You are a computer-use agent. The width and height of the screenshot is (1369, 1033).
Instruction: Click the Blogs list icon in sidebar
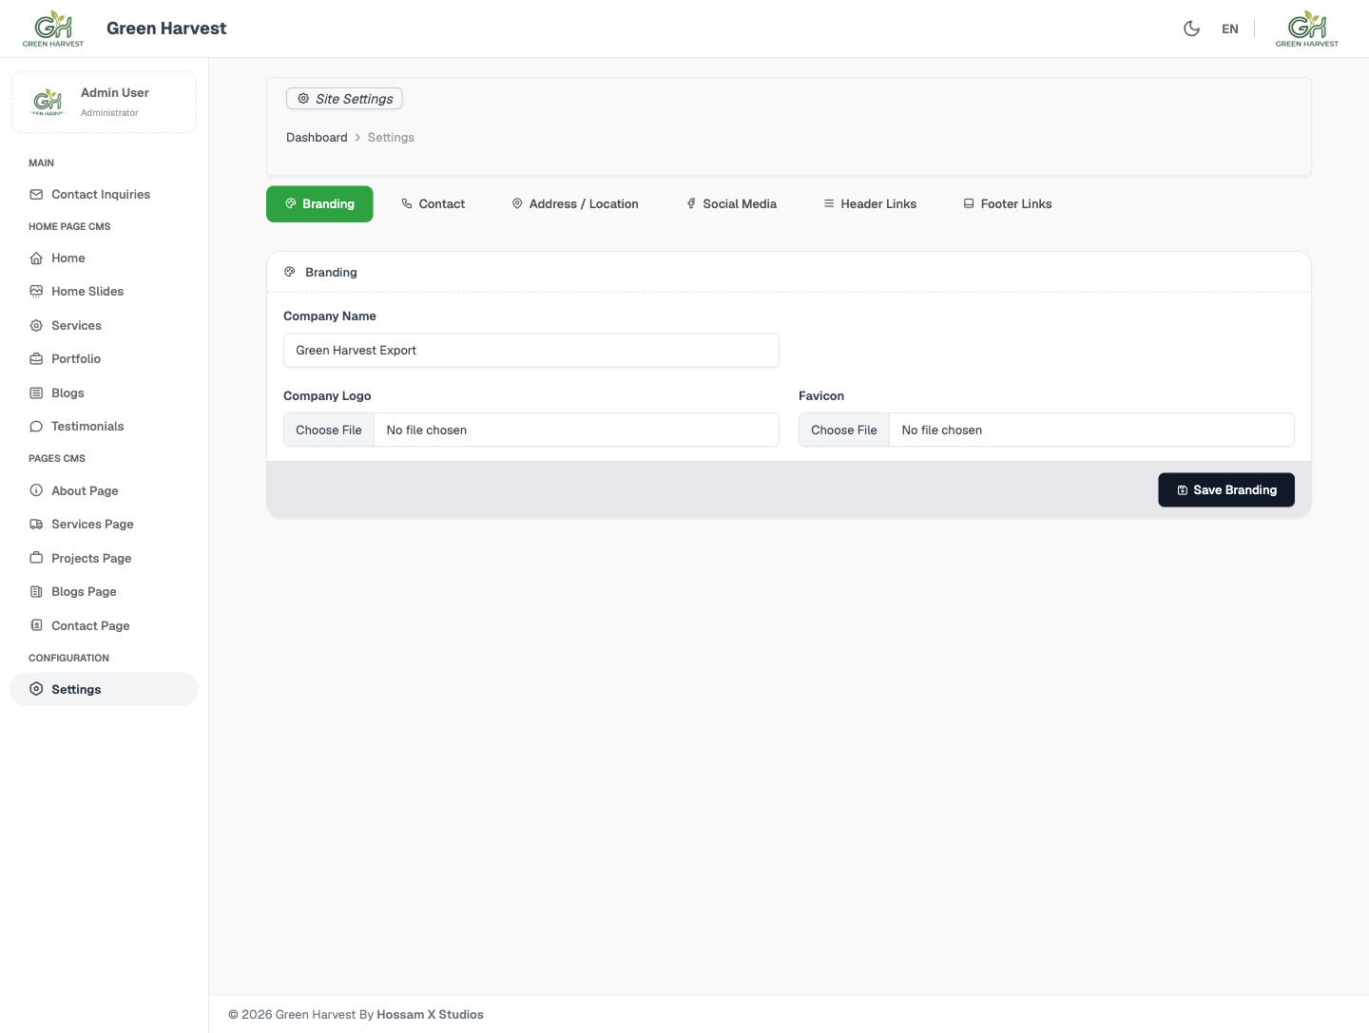36,392
